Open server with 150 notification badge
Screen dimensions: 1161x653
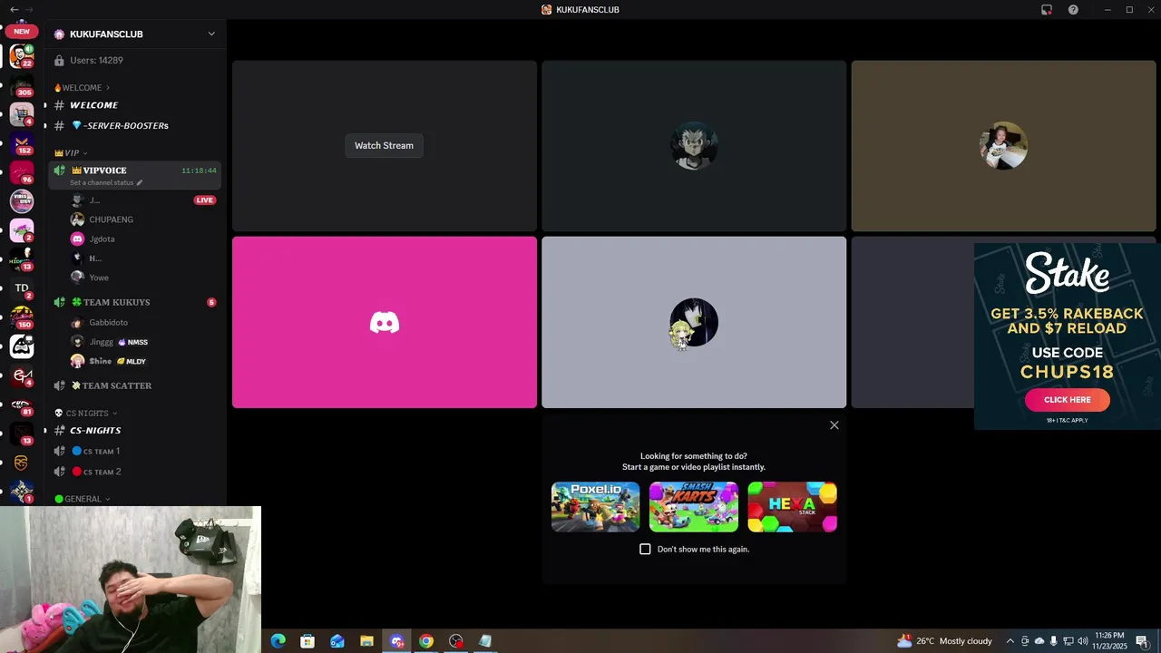pyautogui.click(x=22, y=317)
